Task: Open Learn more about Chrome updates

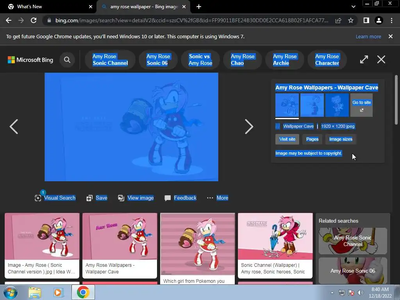Action: (x=368, y=36)
